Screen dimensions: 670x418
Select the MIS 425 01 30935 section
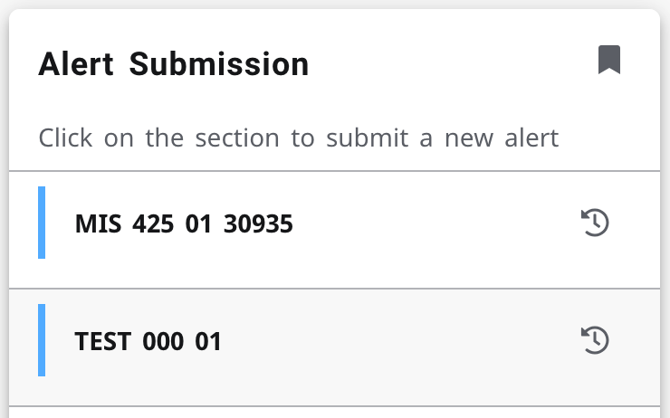coord(184,223)
